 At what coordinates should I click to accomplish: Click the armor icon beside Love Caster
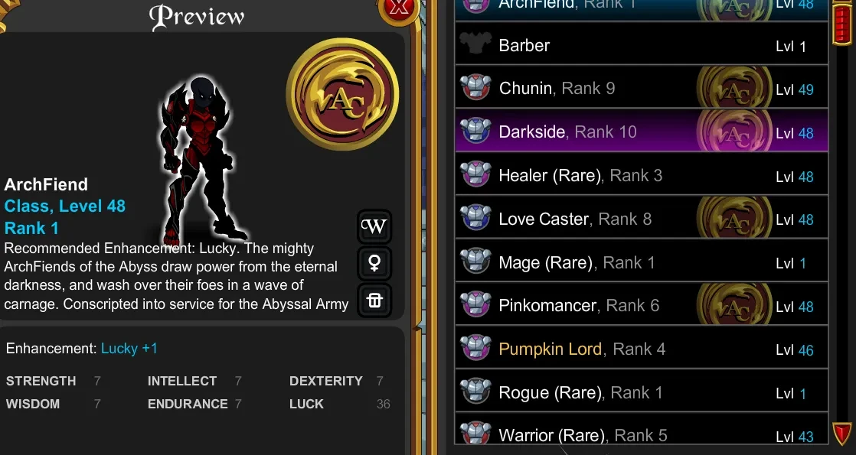[x=475, y=218]
